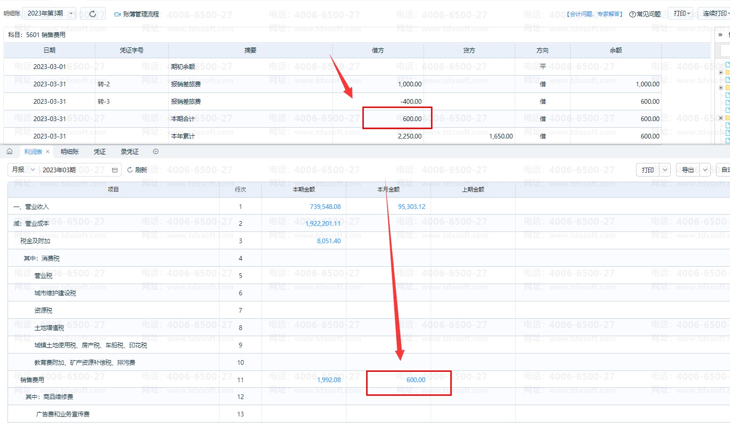Viewport: 730px width, 423px height.
Task: Open the 账簿管理流程 video guide
Action: pos(137,14)
